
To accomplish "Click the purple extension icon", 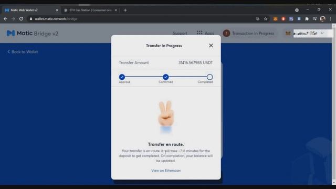I will tap(291, 19).
